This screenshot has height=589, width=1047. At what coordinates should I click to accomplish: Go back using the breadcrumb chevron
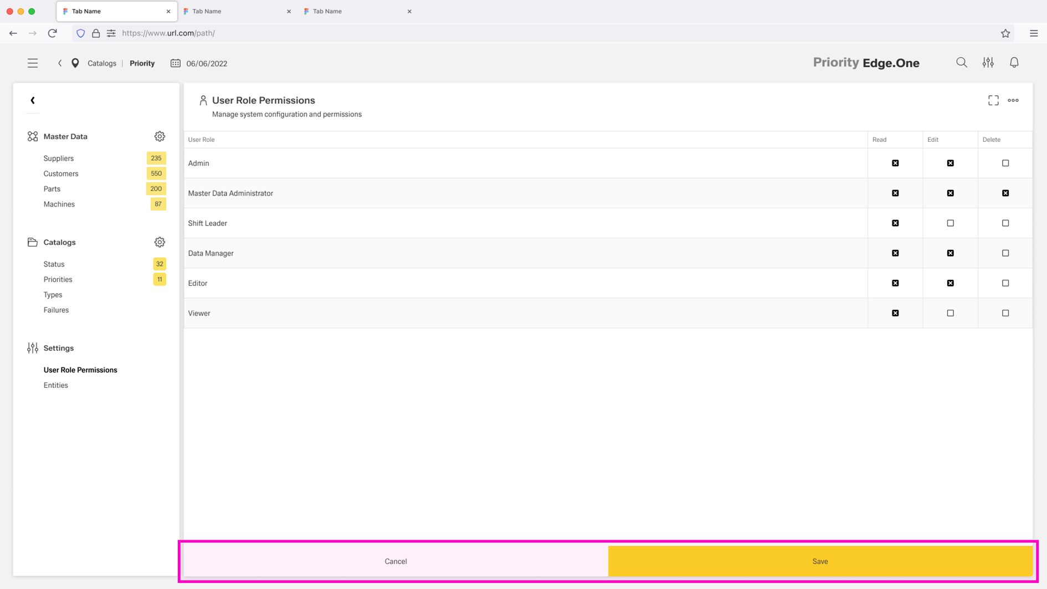click(x=60, y=63)
